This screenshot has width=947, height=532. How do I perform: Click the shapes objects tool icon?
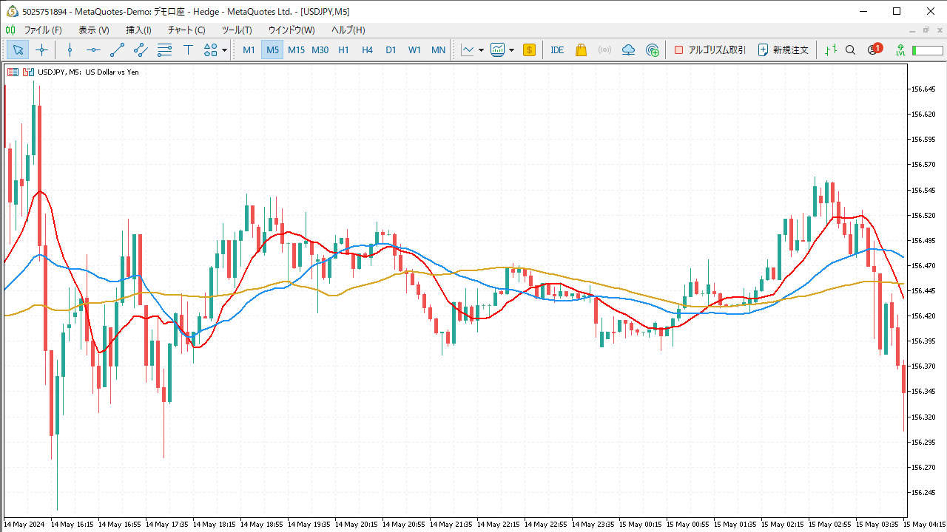[211, 50]
